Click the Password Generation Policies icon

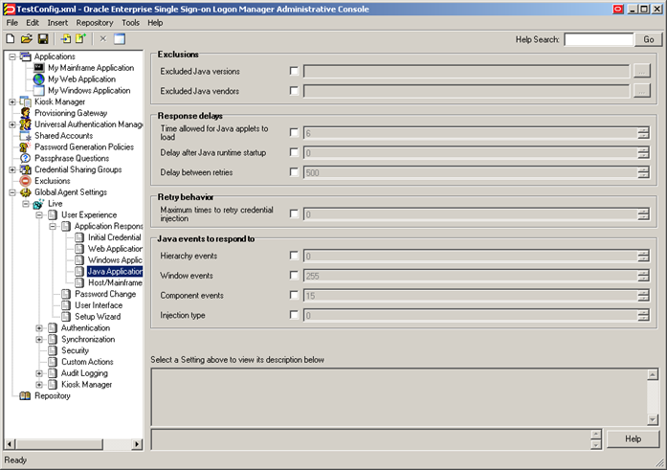tap(26, 147)
